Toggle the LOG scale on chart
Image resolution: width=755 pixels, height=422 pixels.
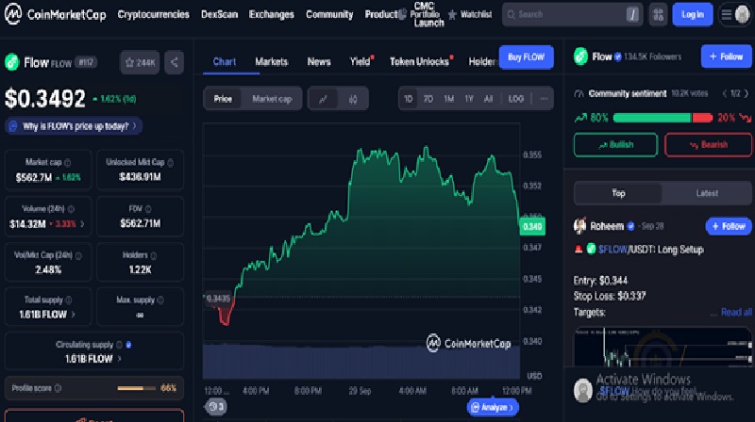515,98
